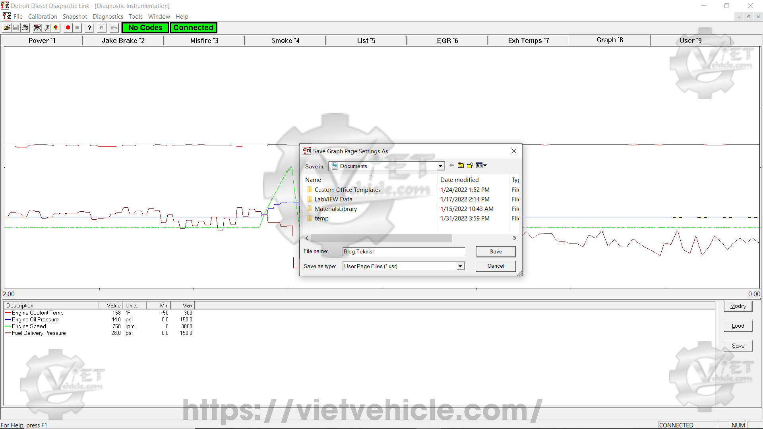
Task: Click the file list horizontal scrollbar
Action: [x=381, y=238]
